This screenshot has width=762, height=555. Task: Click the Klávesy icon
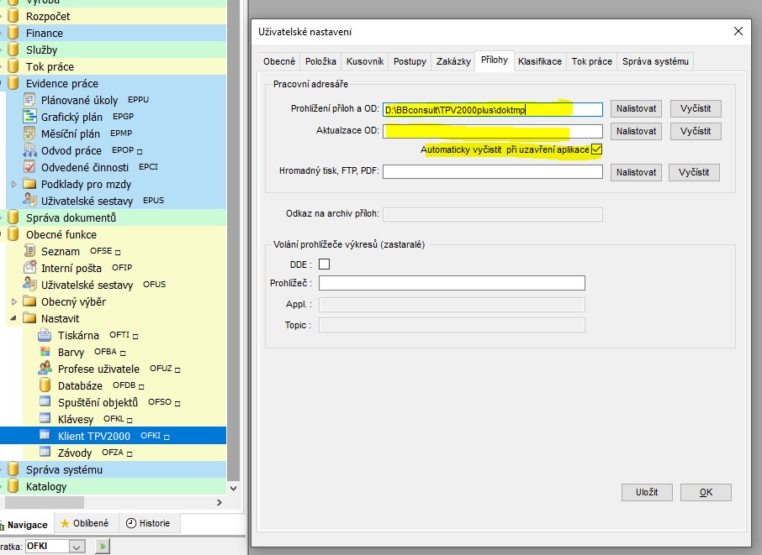click(45, 418)
